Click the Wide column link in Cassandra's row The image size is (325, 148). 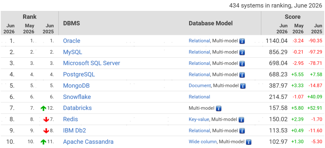point(203,142)
